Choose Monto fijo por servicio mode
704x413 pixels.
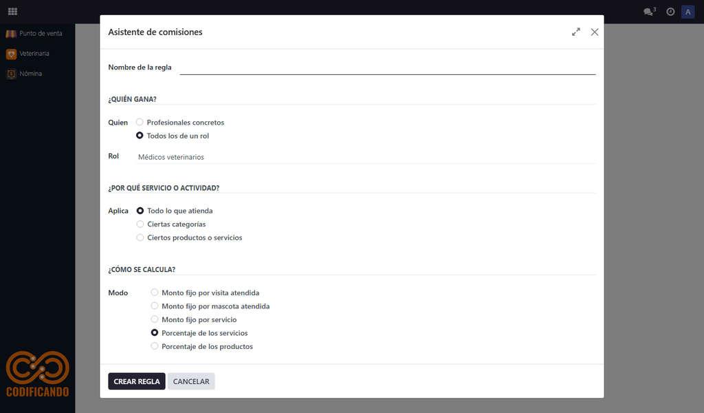pyautogui.click(x=155, y=319)
